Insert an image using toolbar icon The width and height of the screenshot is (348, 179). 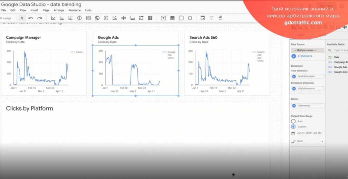point(172,18)
